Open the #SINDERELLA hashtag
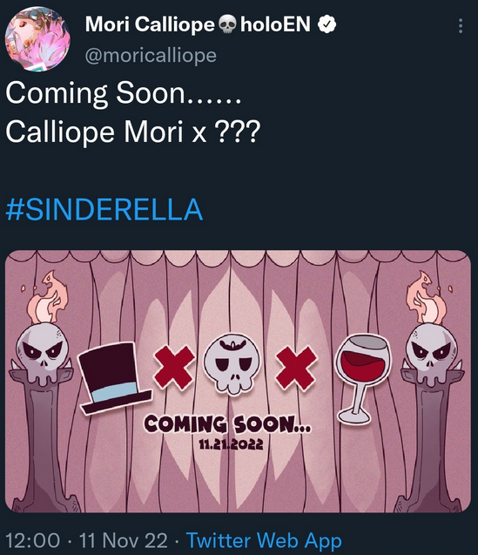 [104, 209]
